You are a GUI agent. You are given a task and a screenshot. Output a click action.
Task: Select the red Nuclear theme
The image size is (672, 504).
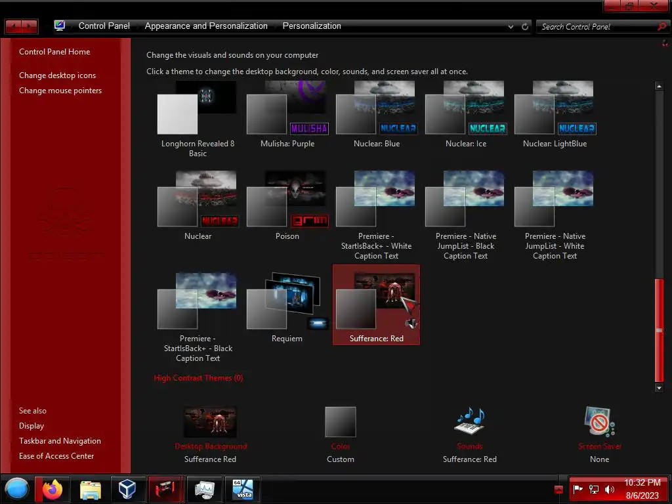tap(198, 207)
